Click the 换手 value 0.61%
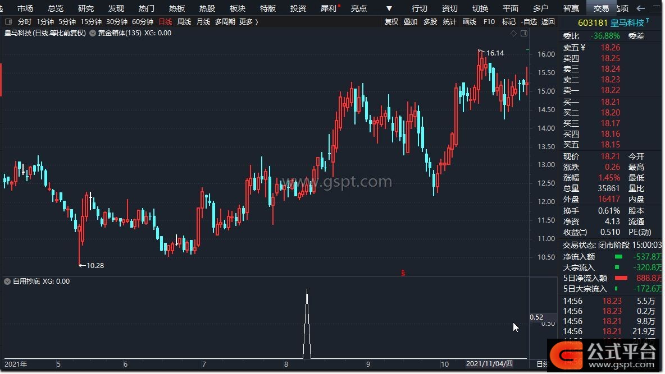Viewport: 665px width, 374px height. pos(609,210)
